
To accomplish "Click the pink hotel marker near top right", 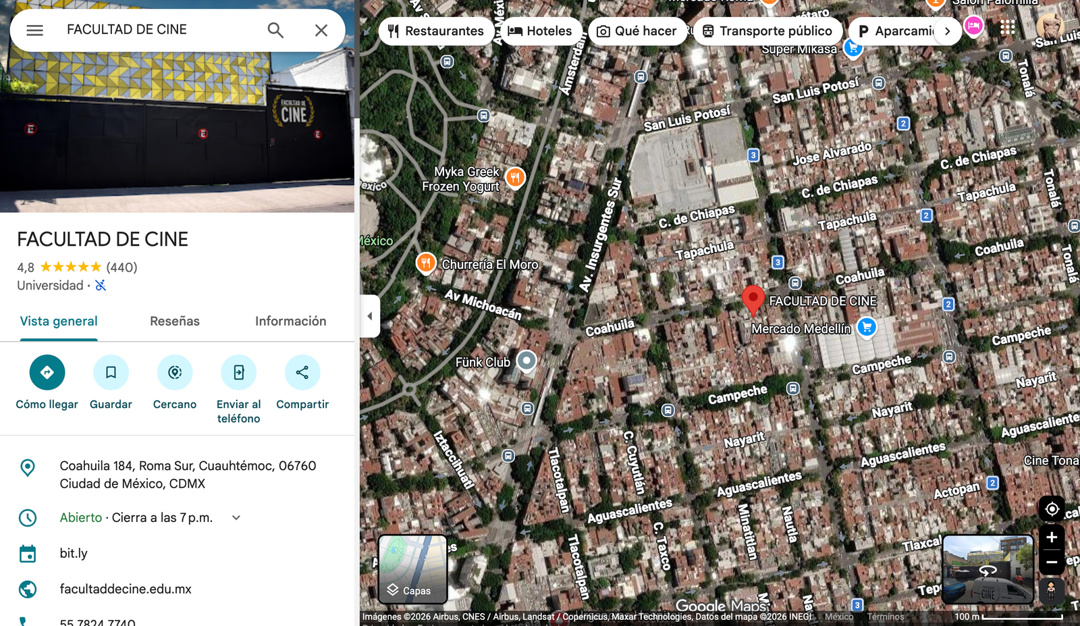I will (973, 26).
